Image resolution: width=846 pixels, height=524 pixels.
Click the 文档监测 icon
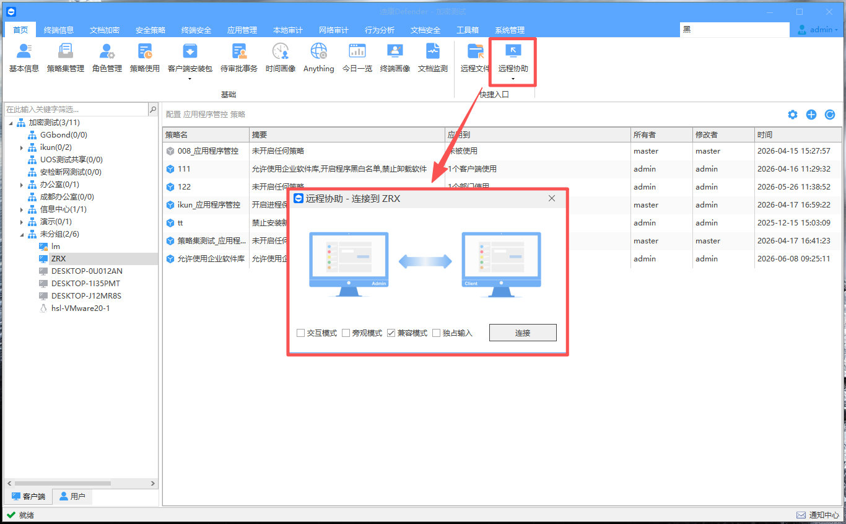tap(432, 51)
